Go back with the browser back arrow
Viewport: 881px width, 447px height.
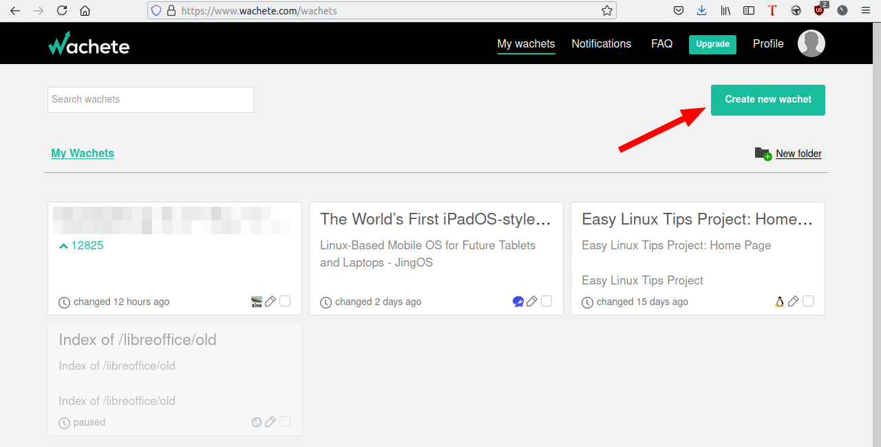point(15,10)
